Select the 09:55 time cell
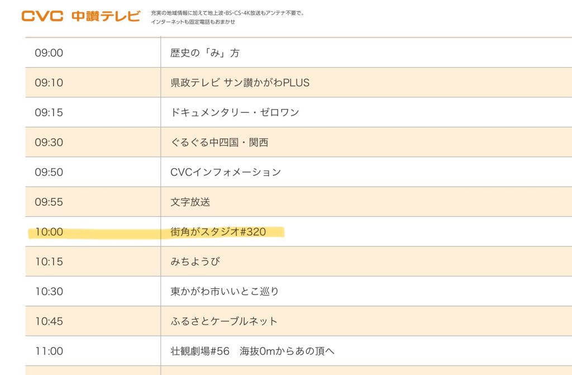This screenshot has height=375, width=572. click(x=49, y=202)
